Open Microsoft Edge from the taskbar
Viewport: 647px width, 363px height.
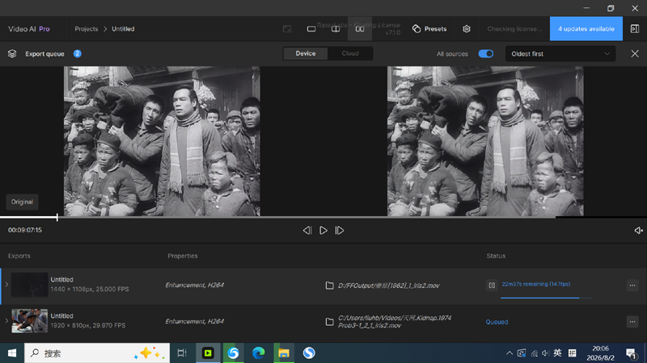tap(259, 353)
